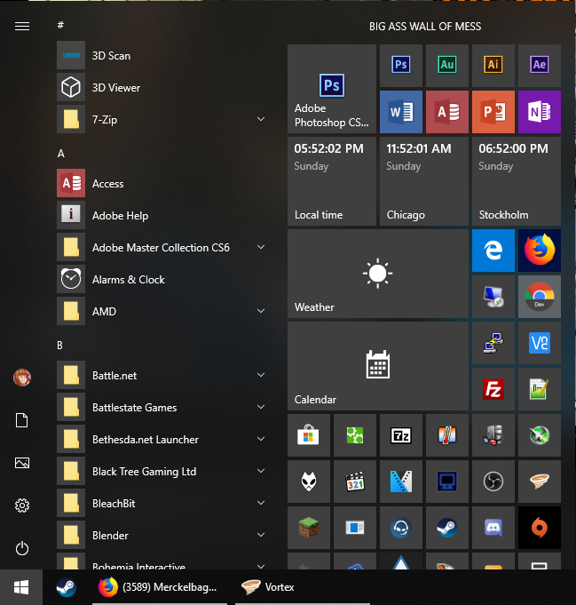Open the red Access tile

click(x=447, y=112)
